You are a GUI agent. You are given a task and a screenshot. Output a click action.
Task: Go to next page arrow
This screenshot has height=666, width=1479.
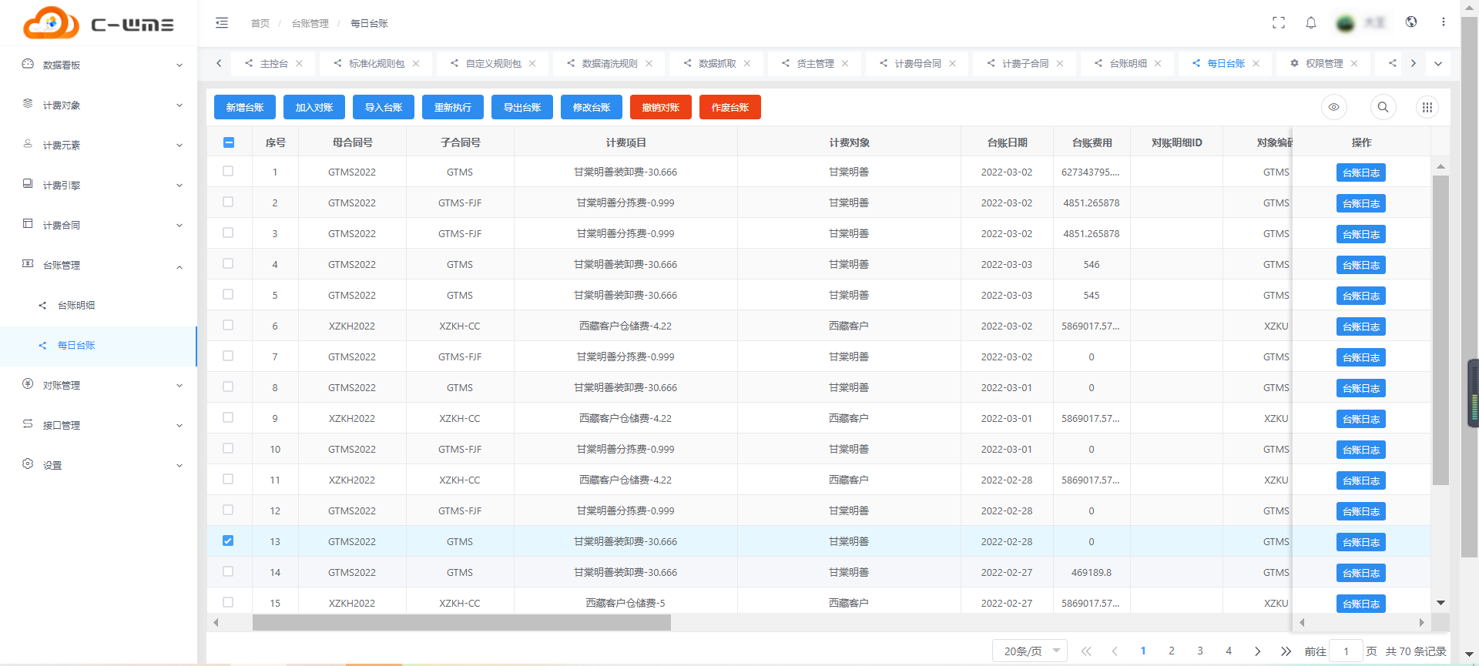point(1258,651)
